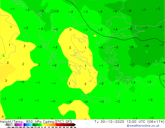Click the '54' label at legend end
Screen dimensions: 165x128
tap(75, 127)
